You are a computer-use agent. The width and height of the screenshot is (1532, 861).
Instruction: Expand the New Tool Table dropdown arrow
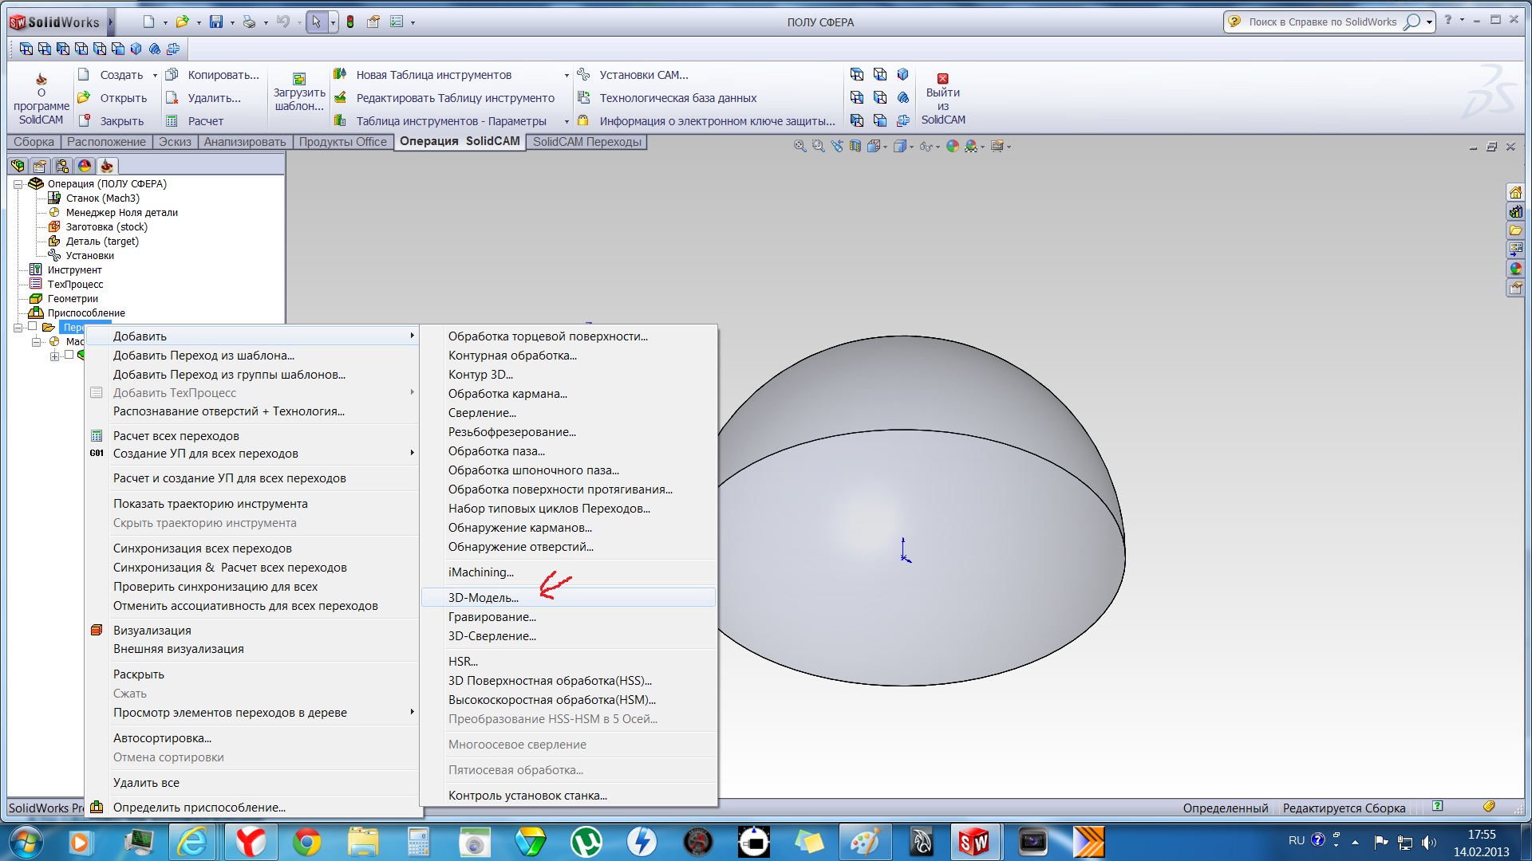click(567, 76)
